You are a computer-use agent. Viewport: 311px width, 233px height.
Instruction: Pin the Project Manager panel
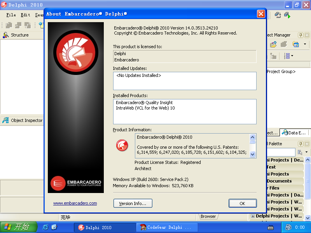click(x=301, y=35)
